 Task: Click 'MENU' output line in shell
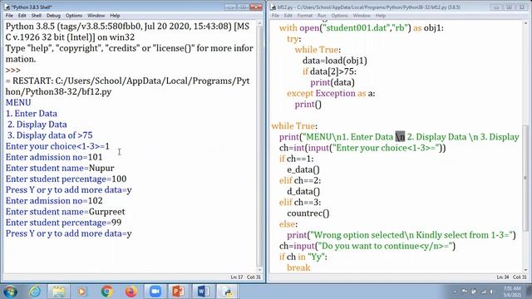click(x=18, y=103)
